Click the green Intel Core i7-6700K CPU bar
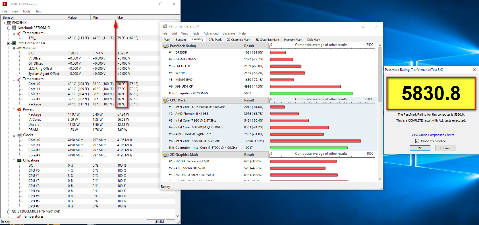The width and height of the screenshot is (479, 225). point(309,148)
